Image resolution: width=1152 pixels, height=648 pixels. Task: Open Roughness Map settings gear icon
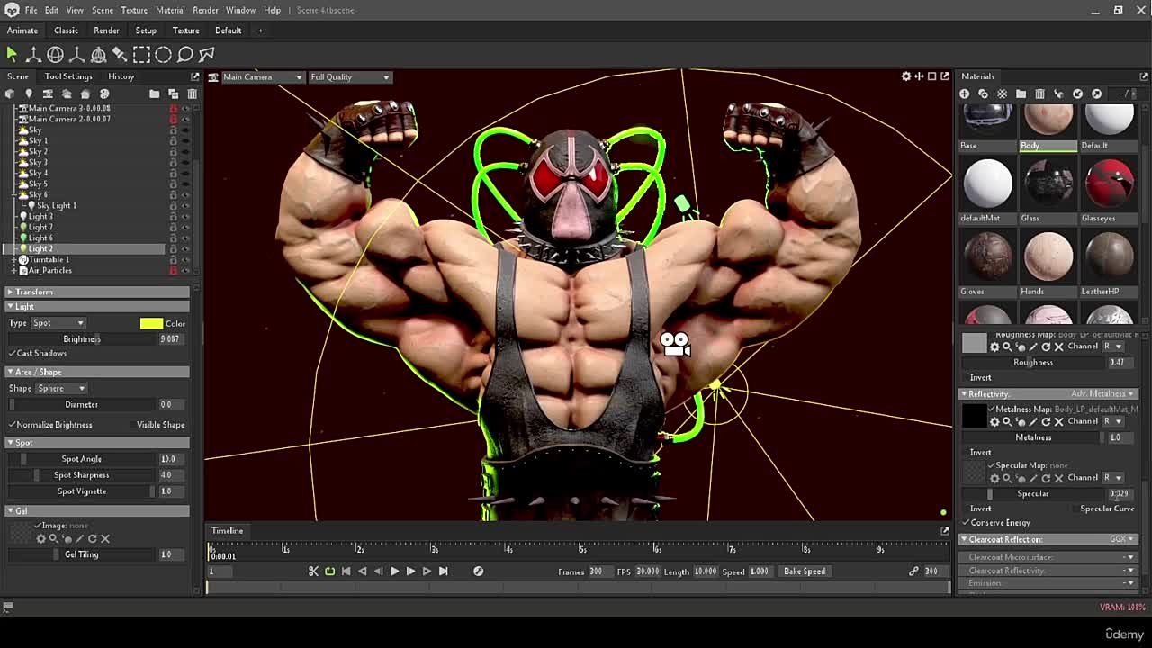click(994, 346)
